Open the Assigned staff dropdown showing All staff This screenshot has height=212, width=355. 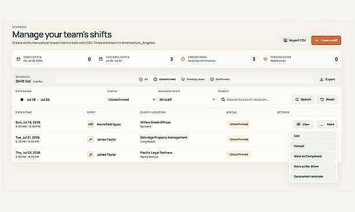pyautogui.click(x=187, y=100)
